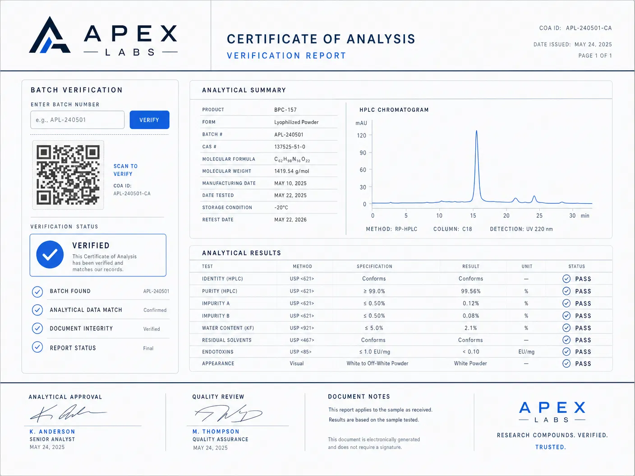Click the retest date 'MAY 22, 2026'
Screen dimensions: 635x476
pos(290,220)
